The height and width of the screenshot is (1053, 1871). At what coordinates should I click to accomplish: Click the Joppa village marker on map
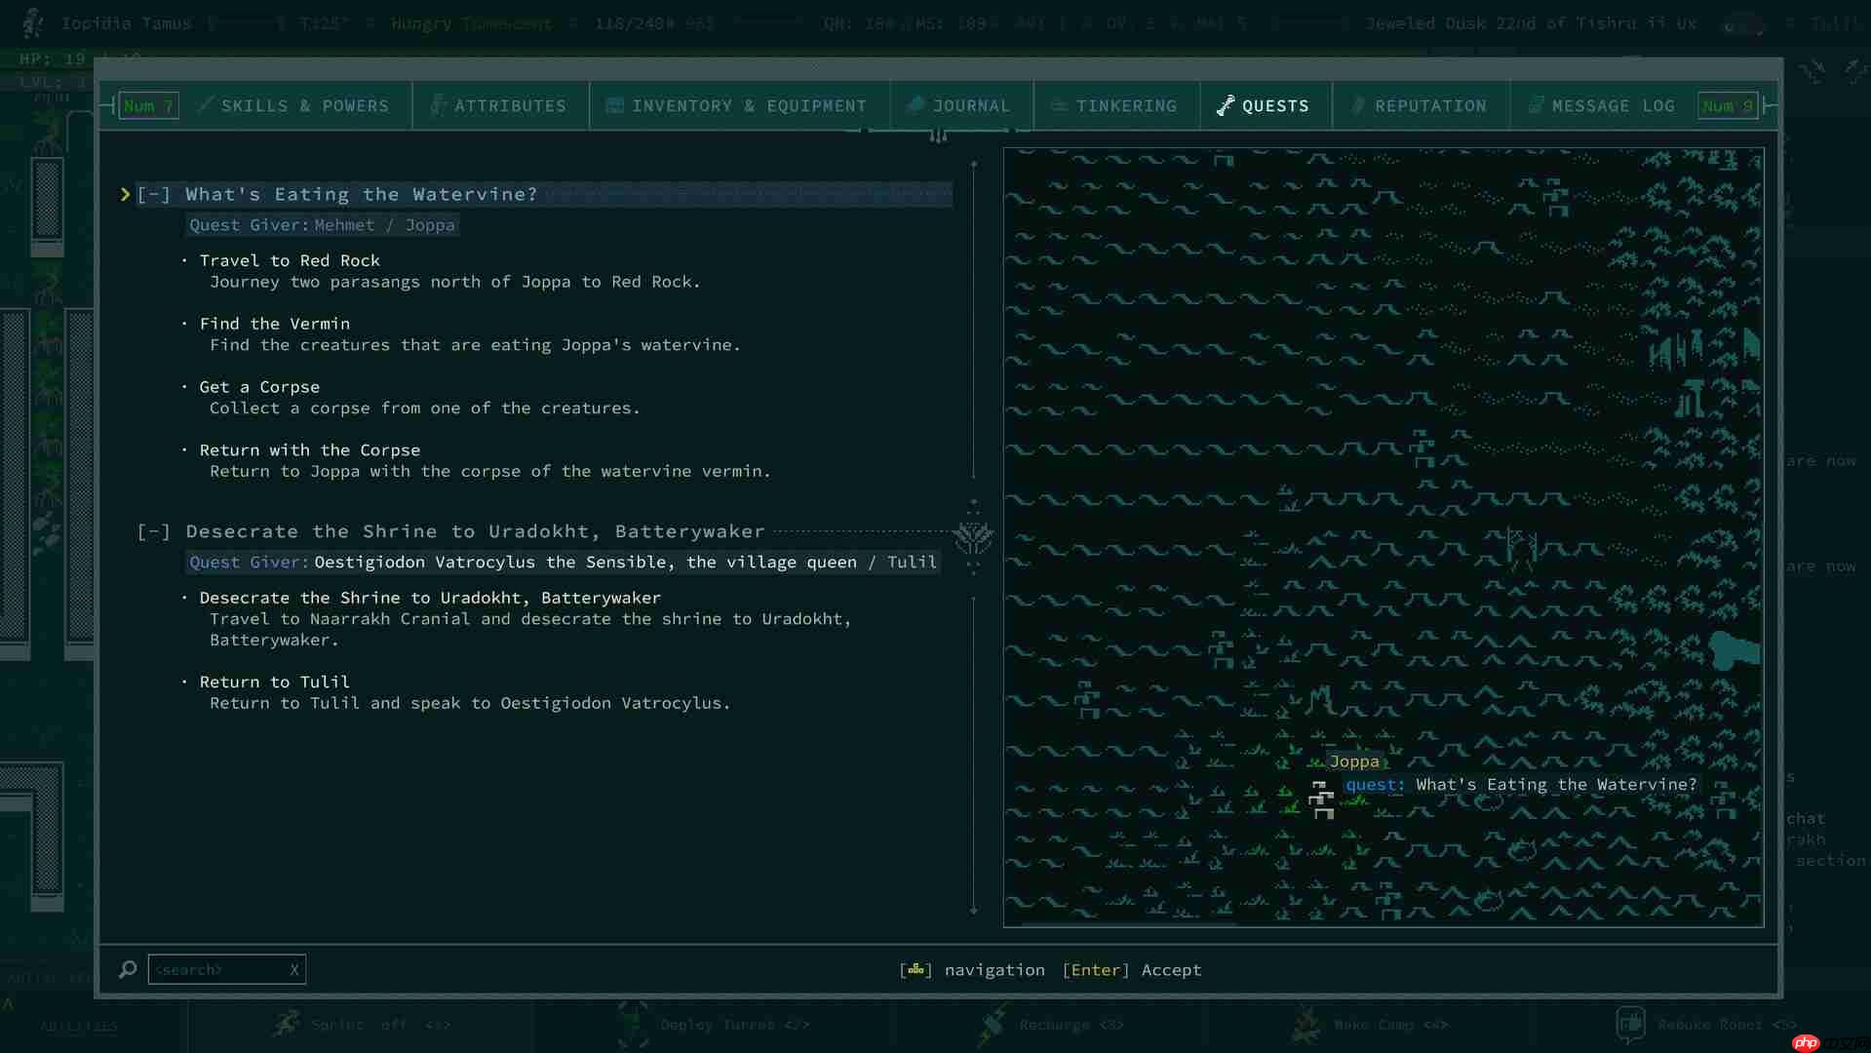tap(1321, 799)
